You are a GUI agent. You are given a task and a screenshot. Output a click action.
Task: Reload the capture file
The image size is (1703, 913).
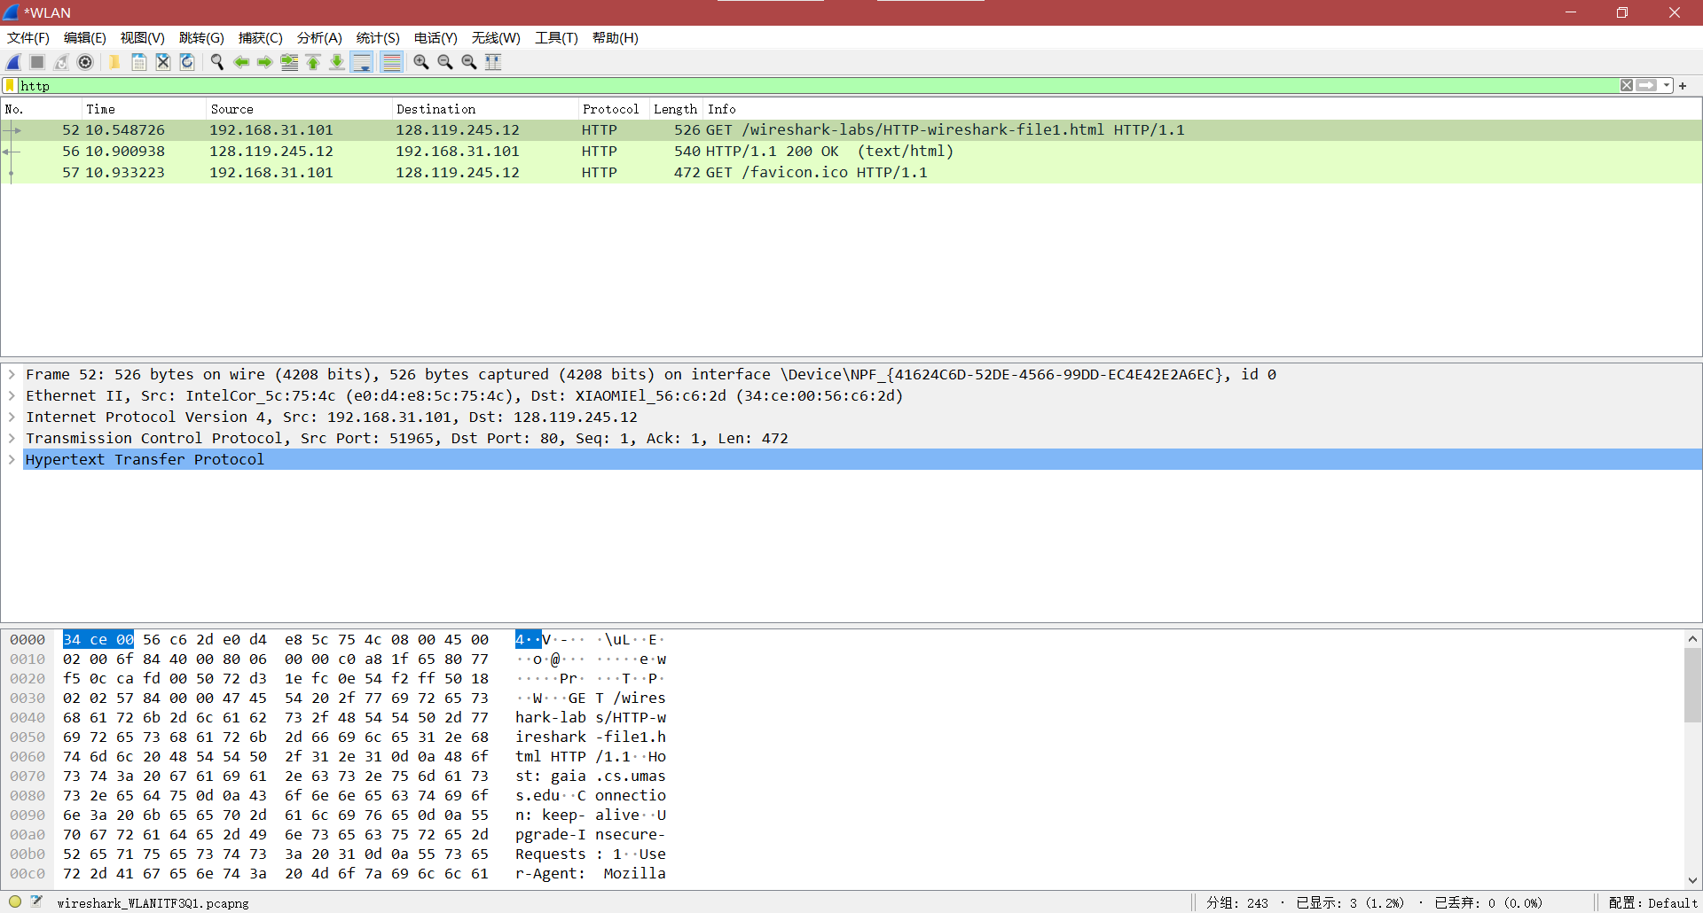[x=187, y=62]
